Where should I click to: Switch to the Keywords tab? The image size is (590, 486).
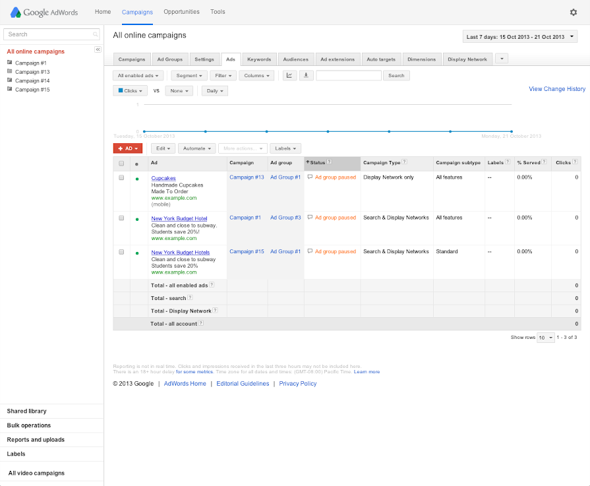[258, 59]
